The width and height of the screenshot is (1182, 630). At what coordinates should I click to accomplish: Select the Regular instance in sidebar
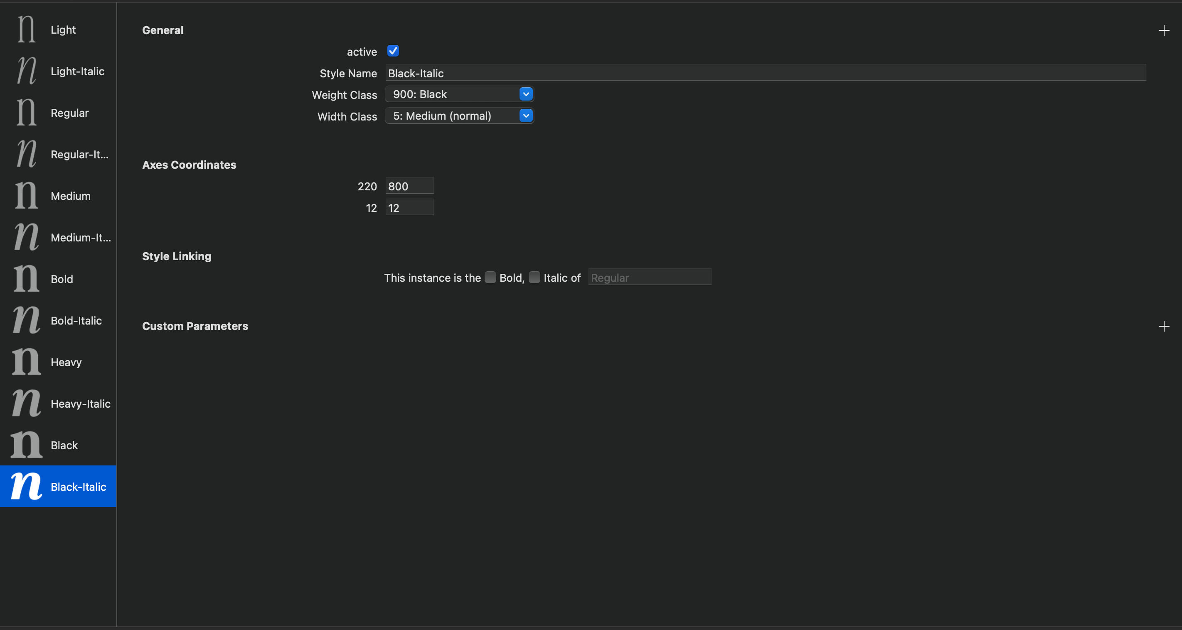[70, 113]
